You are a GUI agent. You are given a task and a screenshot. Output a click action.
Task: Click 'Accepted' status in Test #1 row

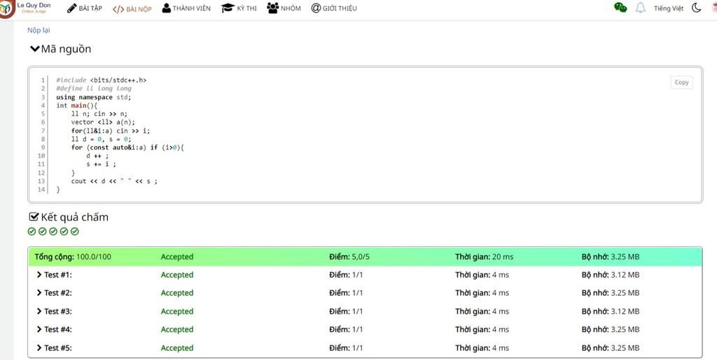point(177,275)
